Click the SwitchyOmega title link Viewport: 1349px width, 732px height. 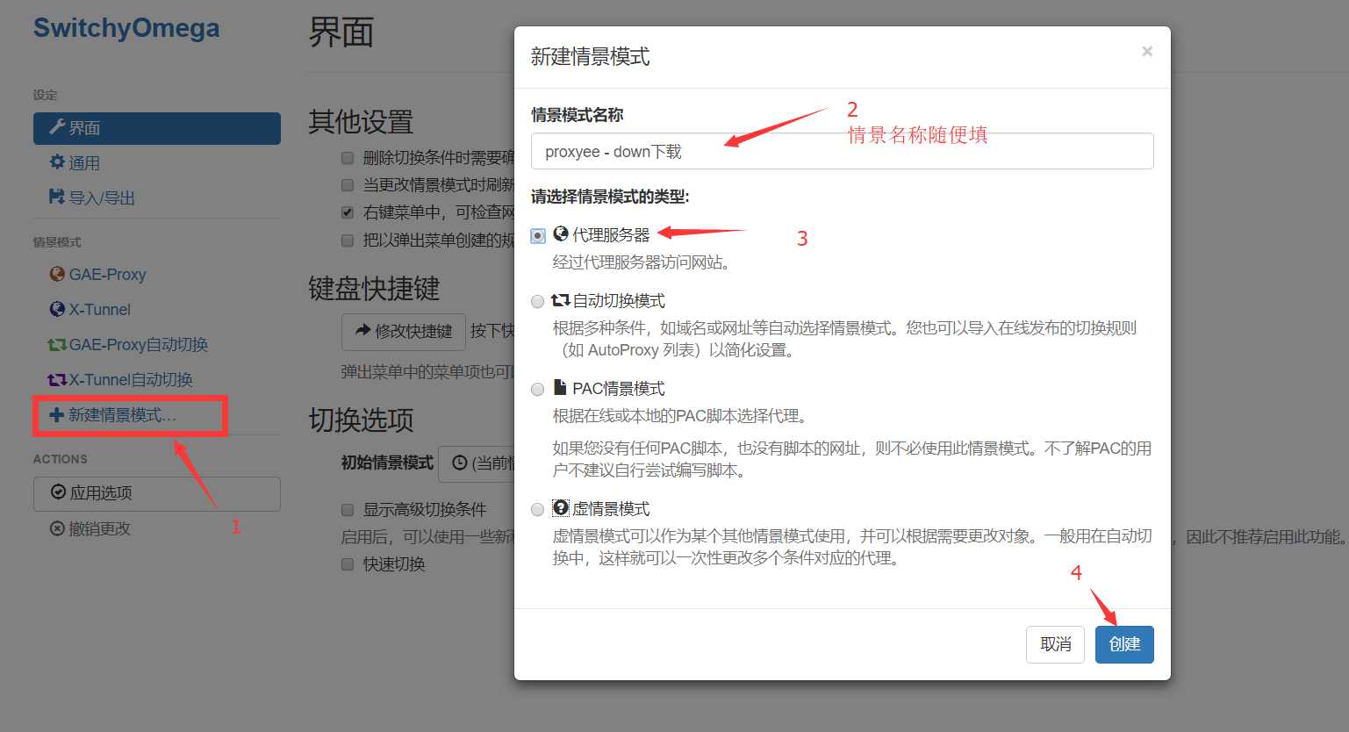coord(126,28)
